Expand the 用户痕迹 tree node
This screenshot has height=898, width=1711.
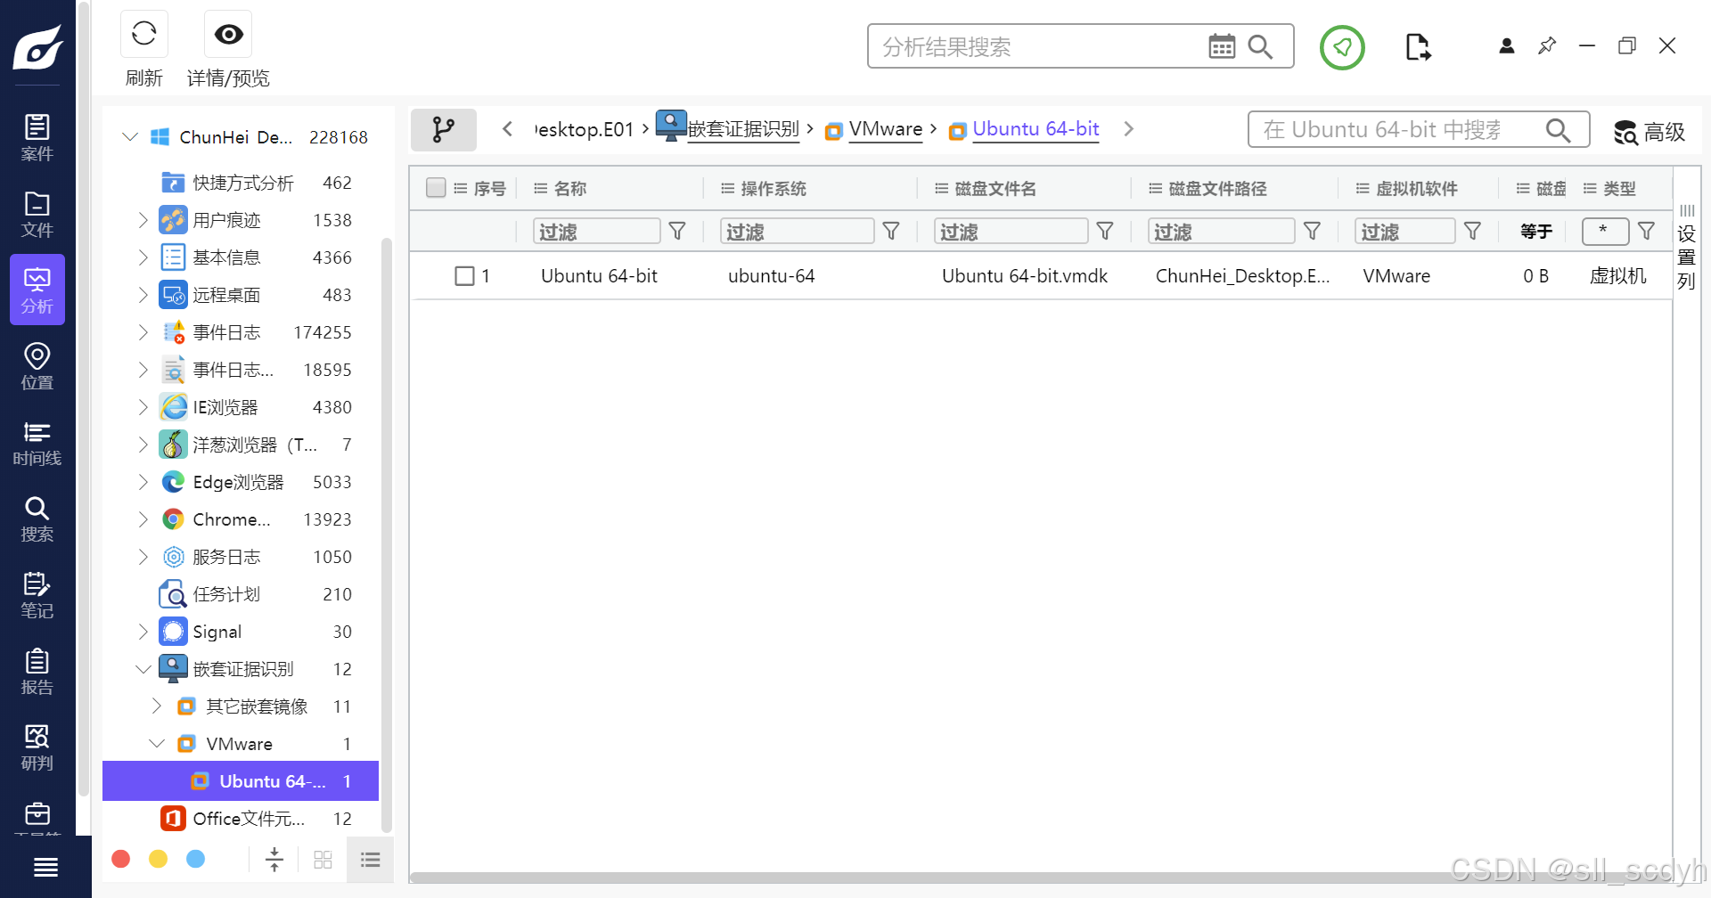(143, 220)
